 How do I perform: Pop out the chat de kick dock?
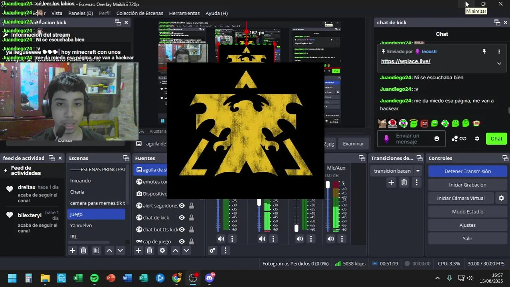[497, 22]
